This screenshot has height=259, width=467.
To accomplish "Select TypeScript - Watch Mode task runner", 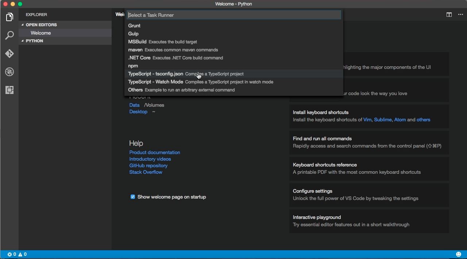I will [233, 82].
